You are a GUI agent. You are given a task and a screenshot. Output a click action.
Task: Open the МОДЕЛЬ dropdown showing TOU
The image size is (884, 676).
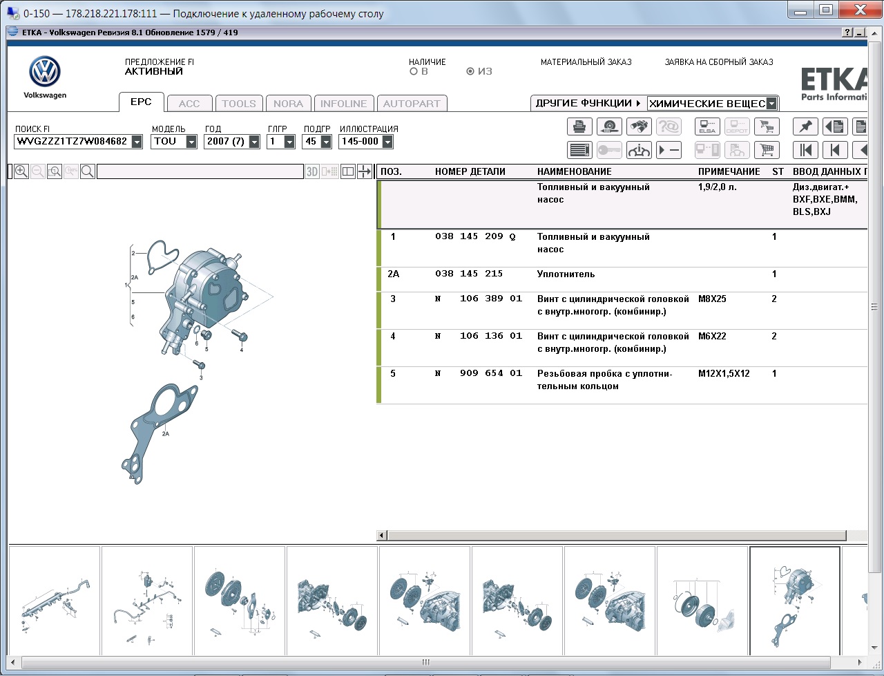point(191,142)
